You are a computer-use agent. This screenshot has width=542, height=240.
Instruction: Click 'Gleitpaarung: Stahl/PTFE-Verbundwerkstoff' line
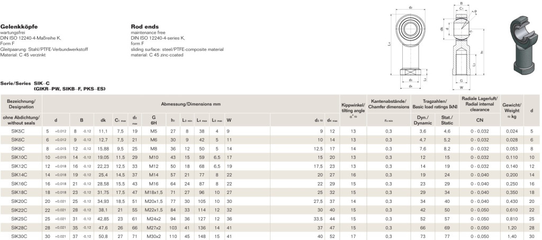point(44,49)
